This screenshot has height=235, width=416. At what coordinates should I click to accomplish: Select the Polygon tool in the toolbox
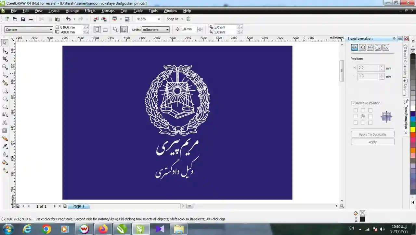[x=5, y=107]
